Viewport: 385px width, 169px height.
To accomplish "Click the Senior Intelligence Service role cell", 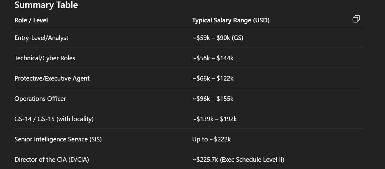I will point(58,139).
